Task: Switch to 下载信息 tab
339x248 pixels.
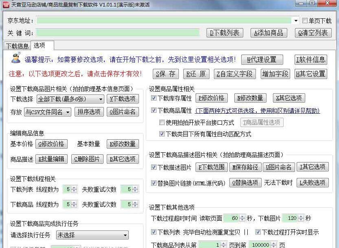Action: [17, 46]
